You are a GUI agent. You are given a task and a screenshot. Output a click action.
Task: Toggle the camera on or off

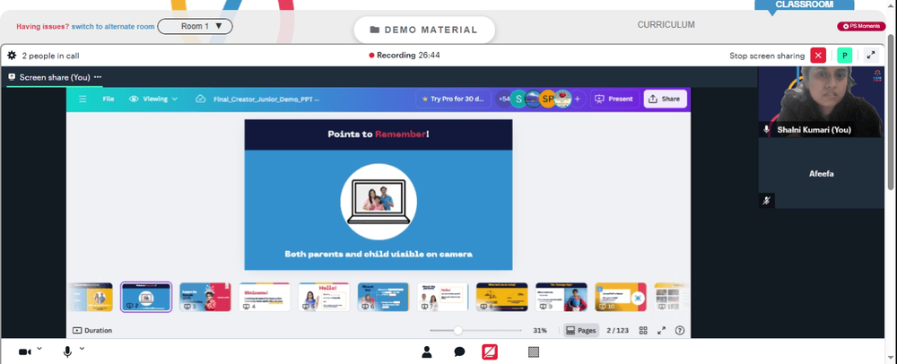pyautogui.click(x=24, y=352)
